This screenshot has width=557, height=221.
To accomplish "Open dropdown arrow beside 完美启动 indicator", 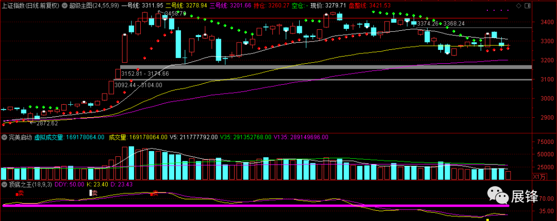I will coord(4,137).
